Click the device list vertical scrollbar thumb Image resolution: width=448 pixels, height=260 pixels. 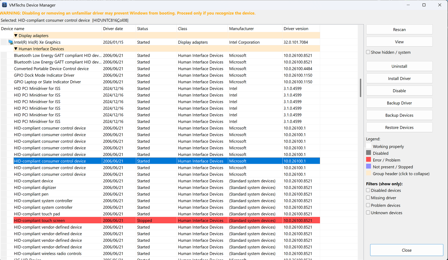pyautogui.click(x=360, y=88)
